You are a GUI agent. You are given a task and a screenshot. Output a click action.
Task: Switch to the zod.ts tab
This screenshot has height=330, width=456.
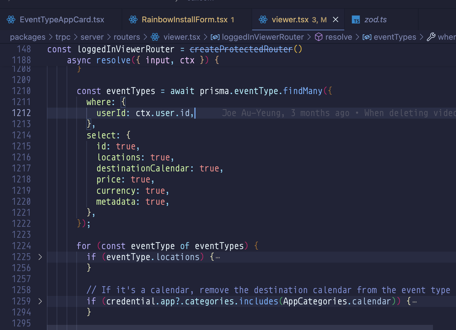pos(376,19)
